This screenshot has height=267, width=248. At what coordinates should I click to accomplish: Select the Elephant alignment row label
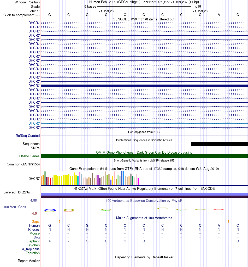tap(33, 241)
